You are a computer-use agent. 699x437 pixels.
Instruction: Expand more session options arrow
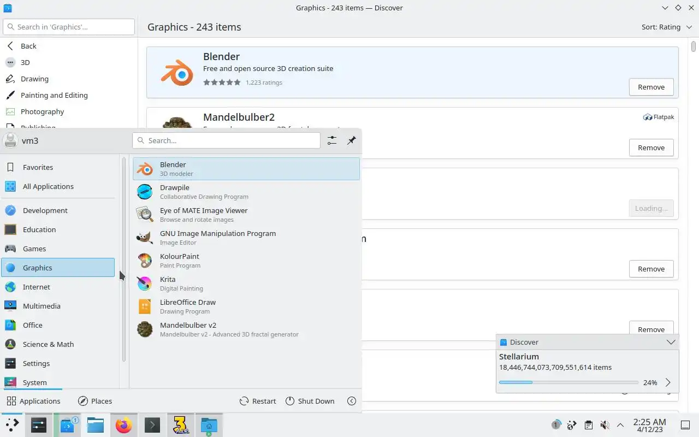[x=352, y=401]
